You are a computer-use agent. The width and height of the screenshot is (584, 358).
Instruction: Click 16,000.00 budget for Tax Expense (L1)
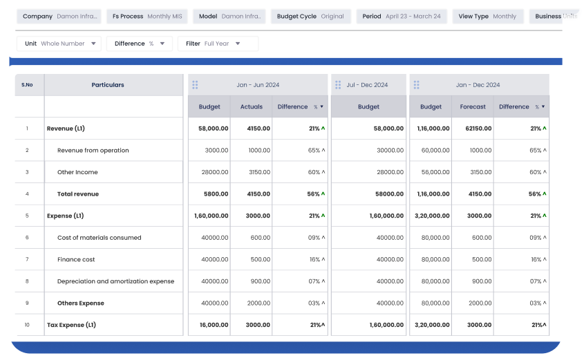click(214, 325)
